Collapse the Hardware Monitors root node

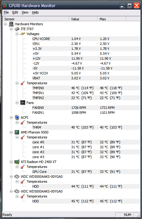click(5, 24)
